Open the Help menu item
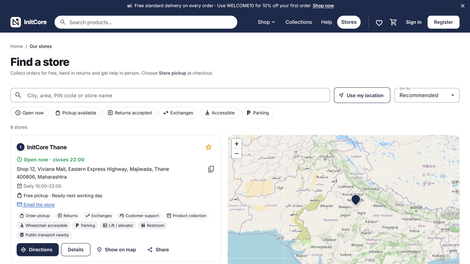This screenshot has width=470, height=264. 326,22
